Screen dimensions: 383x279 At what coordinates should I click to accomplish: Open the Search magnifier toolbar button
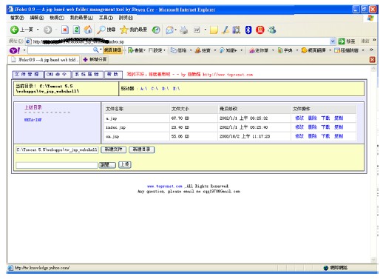pos(106,30)
